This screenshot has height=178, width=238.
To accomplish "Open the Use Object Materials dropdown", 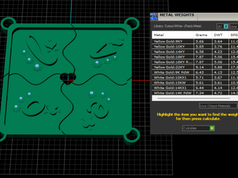I will click(x=219, y=106).
